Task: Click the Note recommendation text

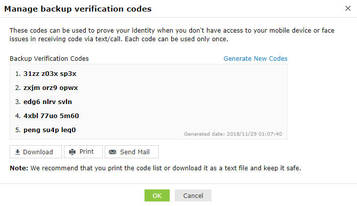Action: [x=155, y=168]
